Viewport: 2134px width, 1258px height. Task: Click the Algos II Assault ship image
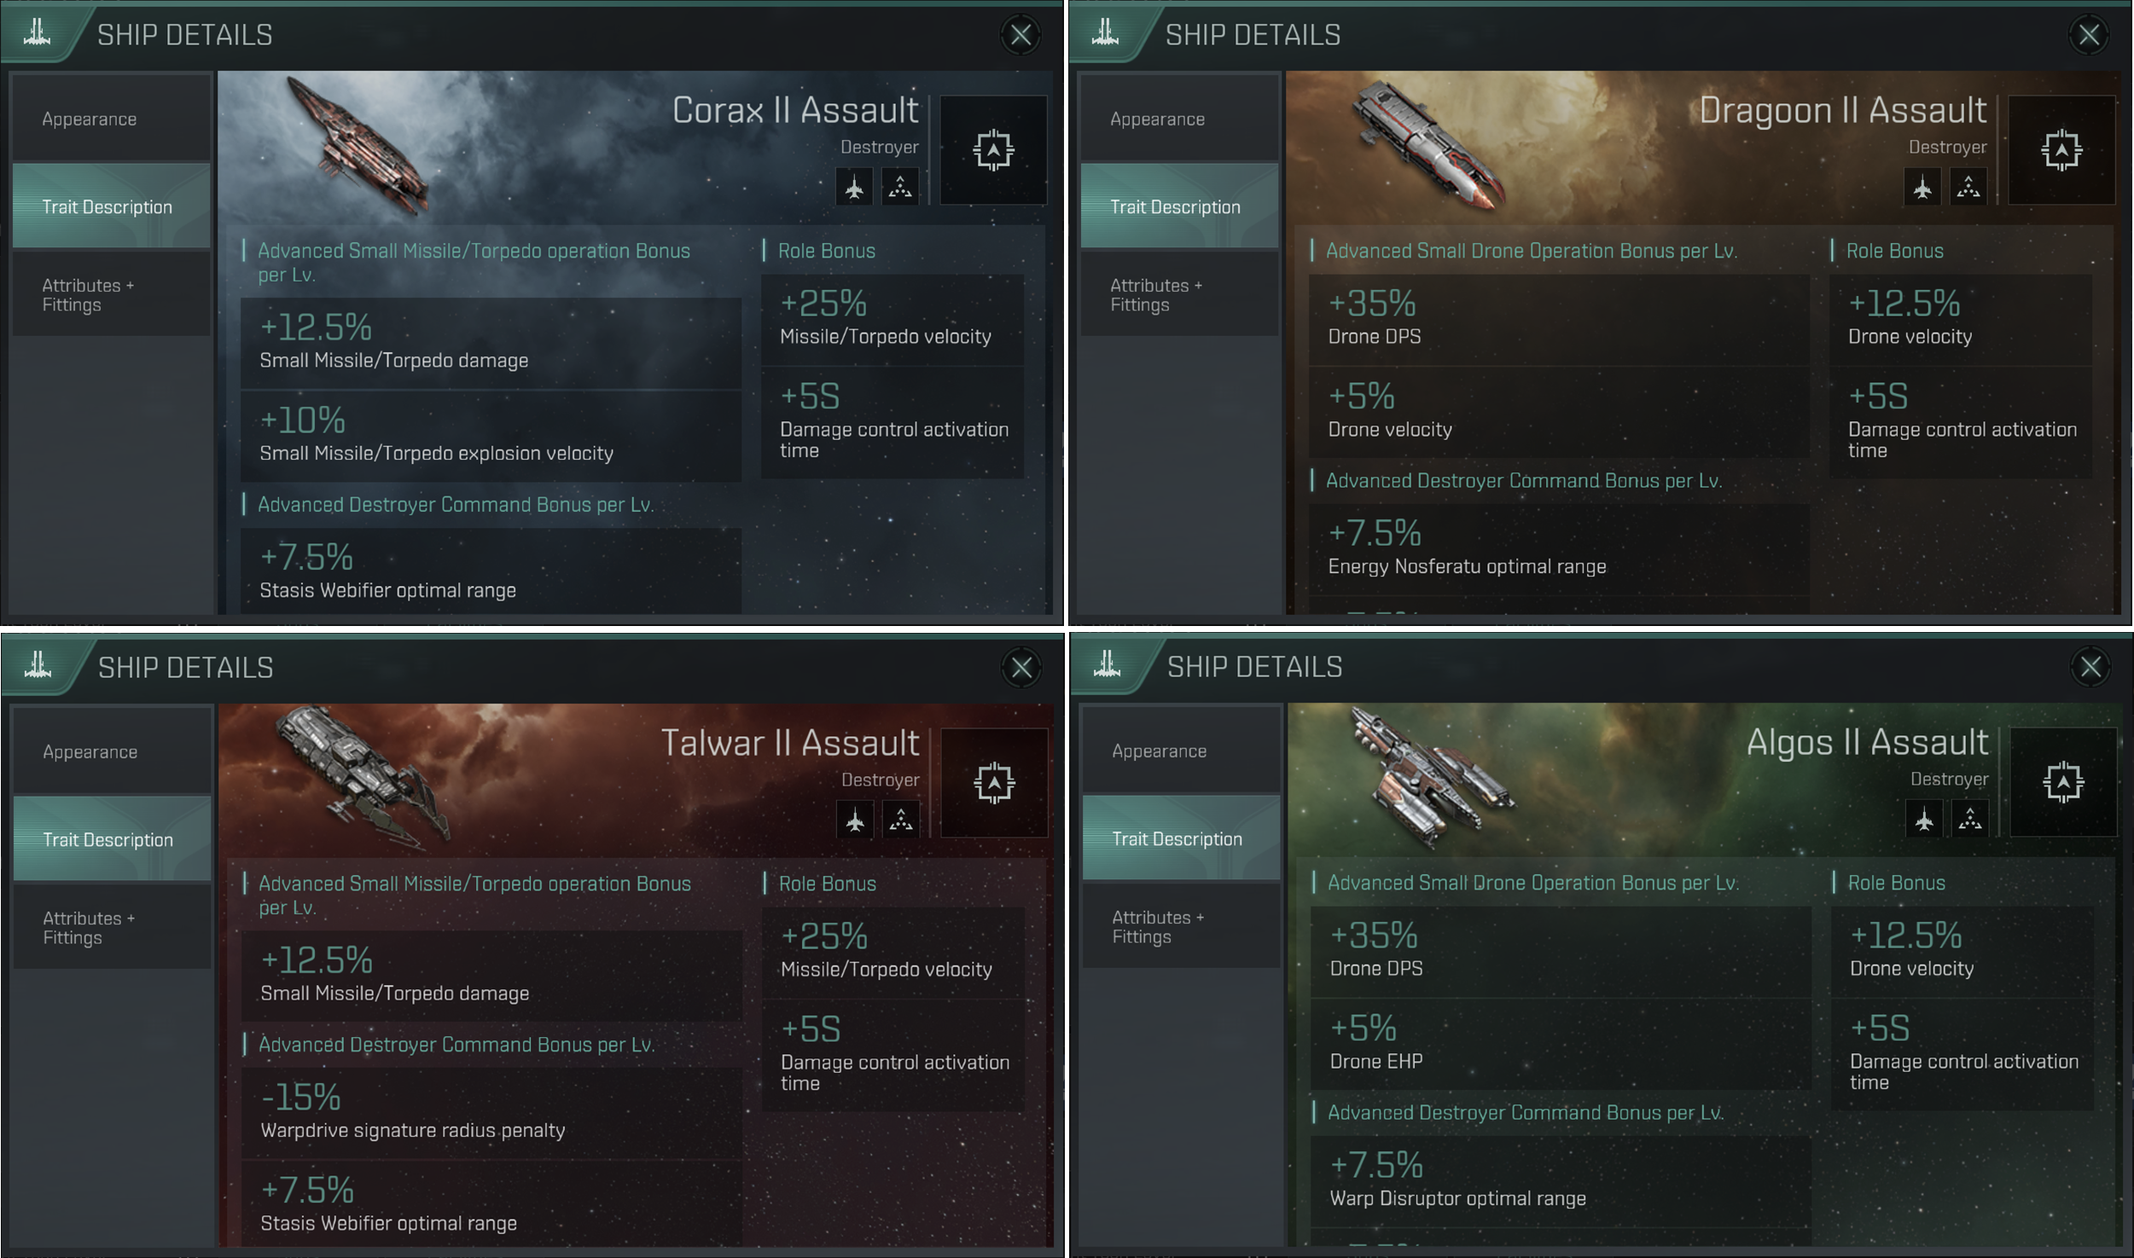point(1431,774)
